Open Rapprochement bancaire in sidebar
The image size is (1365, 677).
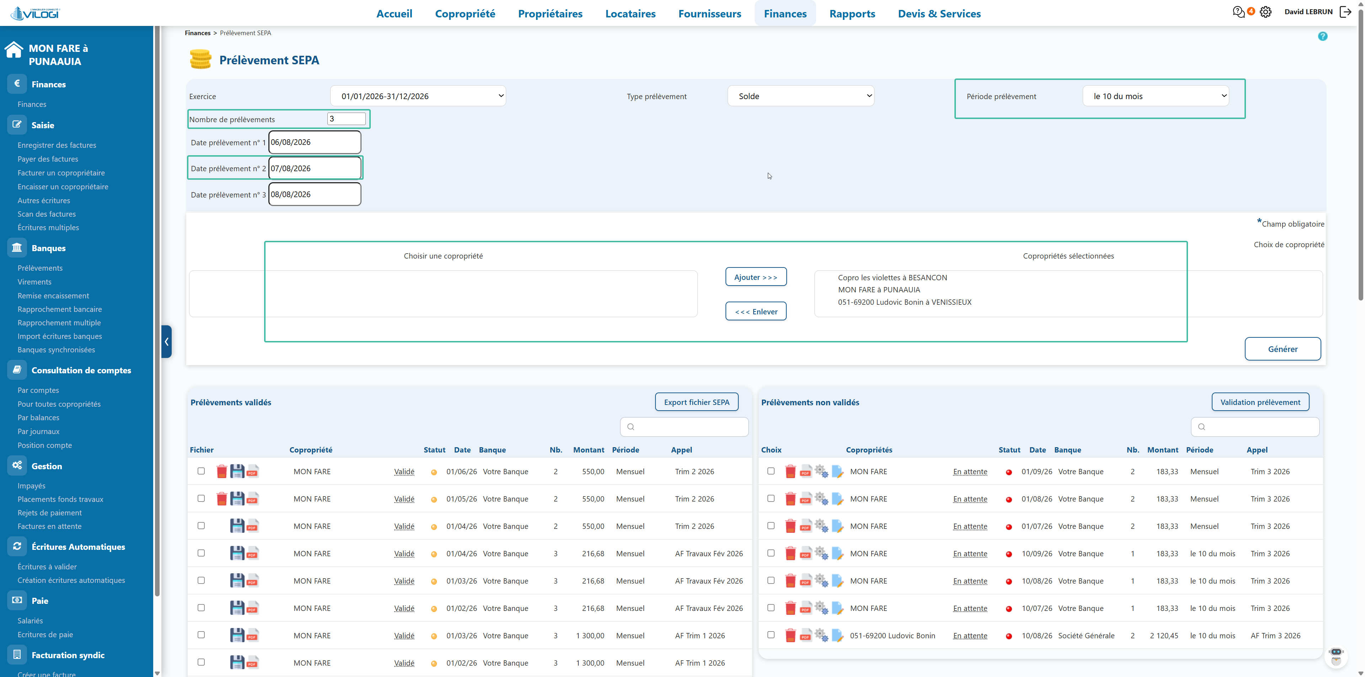coord(59,309)
